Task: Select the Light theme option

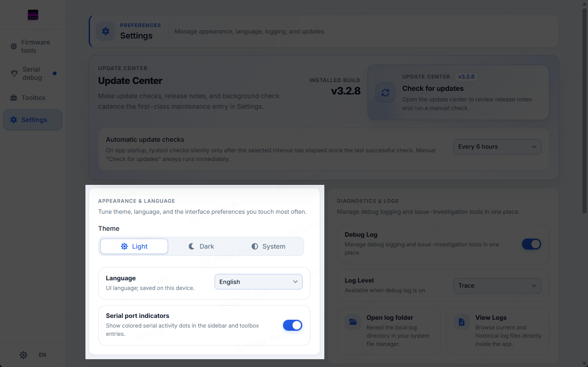Action: click(134, 246)
